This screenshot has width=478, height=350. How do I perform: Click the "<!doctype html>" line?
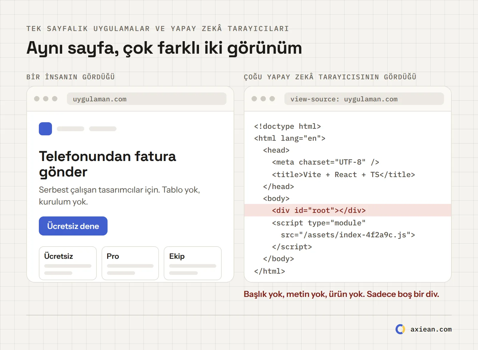pyautogui.click(x=287, y=126)
